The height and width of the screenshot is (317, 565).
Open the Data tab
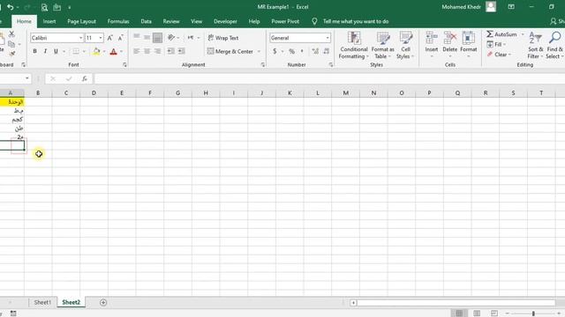[146, 21]
